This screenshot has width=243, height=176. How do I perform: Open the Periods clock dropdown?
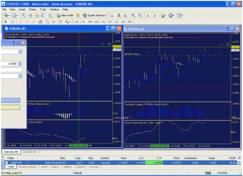171,15
